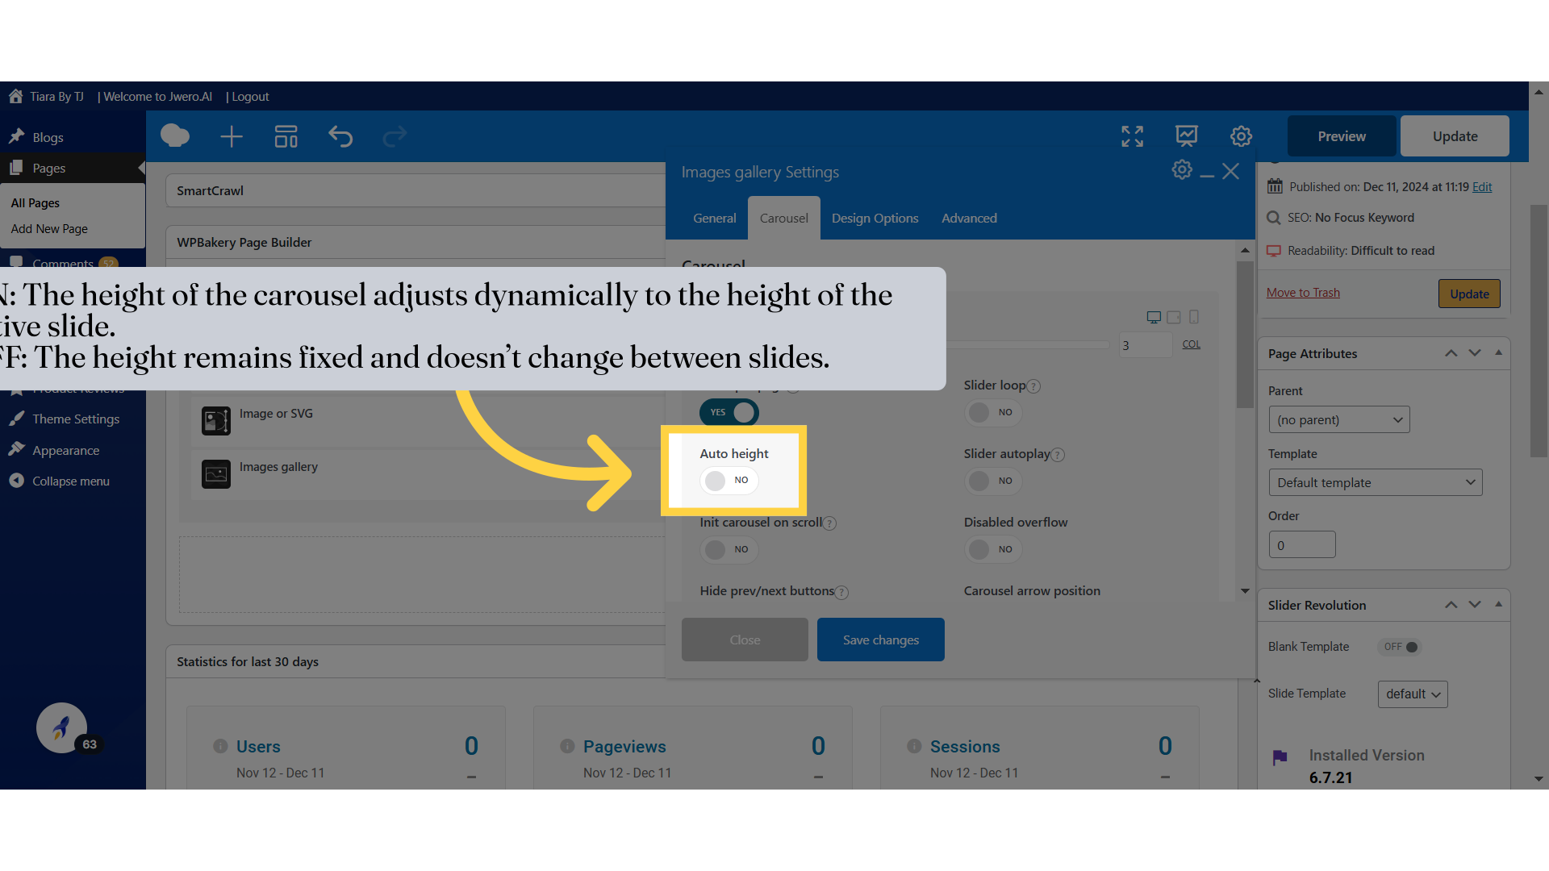Image resolution: width=1549 pixels, height=871 pixels.
Task: Click the Undo arrow icon
Action: click(x=340, y=136)
